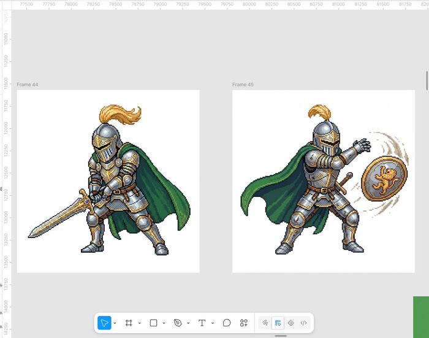
Task: Select the Move arrow tool
Action: click(x=104, y=323)
